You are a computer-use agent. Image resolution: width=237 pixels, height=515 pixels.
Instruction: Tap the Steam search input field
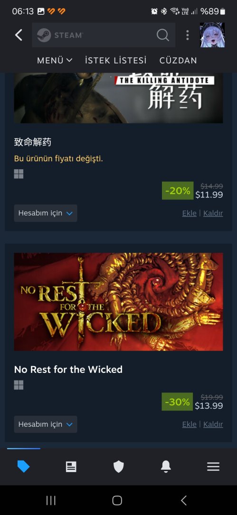(104, 35)
